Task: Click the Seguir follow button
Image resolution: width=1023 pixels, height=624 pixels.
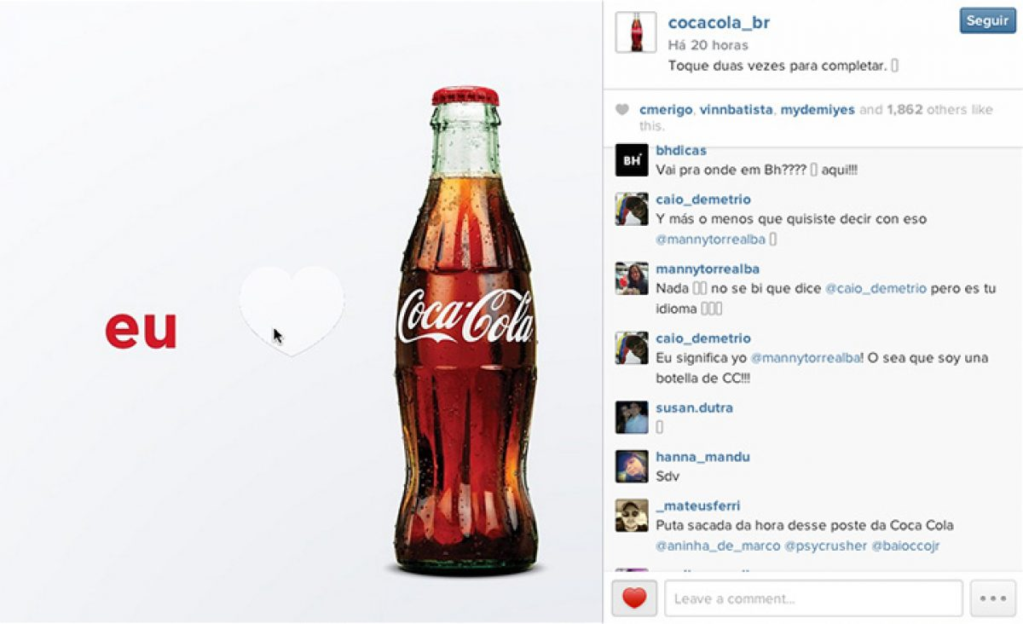Action: tap(987, 21)
